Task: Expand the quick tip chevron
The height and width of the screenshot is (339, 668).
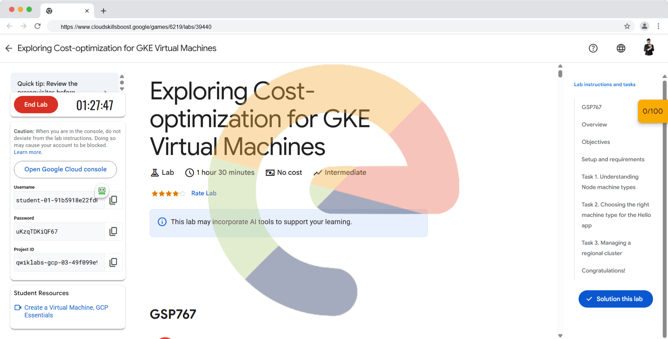Action: (x=105, y=91)
